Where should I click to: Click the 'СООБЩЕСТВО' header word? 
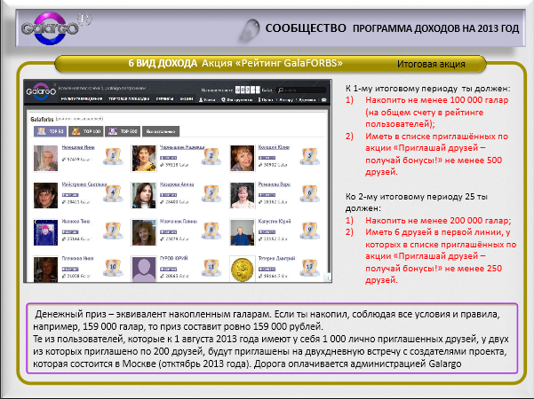click(x=306, y=28)
